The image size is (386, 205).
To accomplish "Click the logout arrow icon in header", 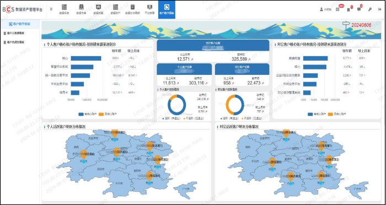I will (x=379, y=9).
